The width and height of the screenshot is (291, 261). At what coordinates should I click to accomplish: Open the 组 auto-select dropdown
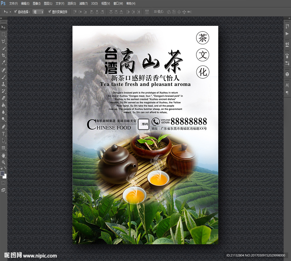point(38,12)
